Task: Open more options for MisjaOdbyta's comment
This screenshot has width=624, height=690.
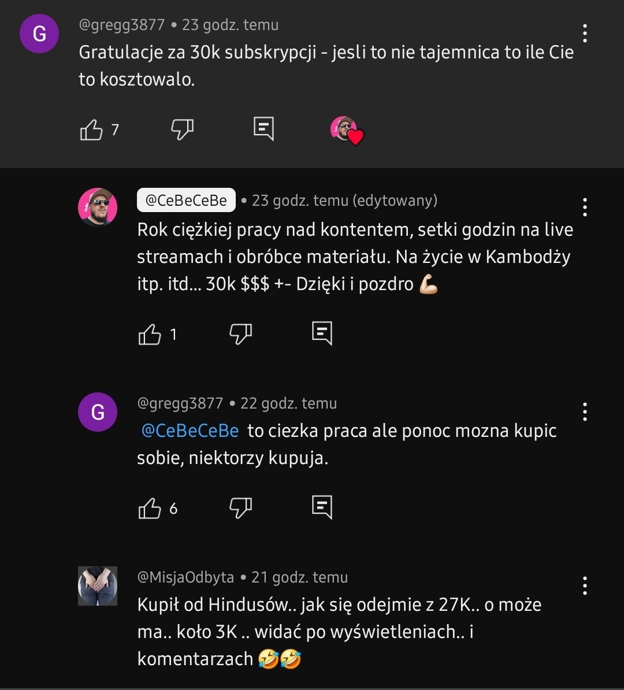Action: coord(585,585)
